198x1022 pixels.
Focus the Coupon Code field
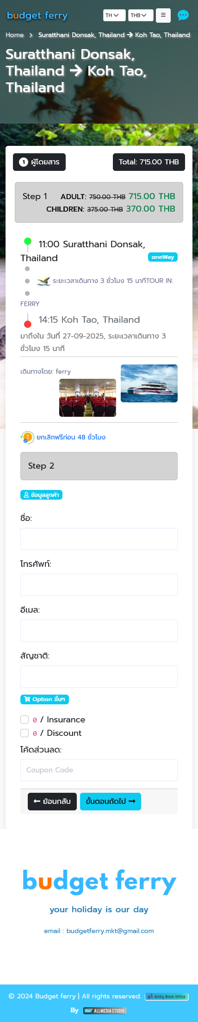point(99,770)
